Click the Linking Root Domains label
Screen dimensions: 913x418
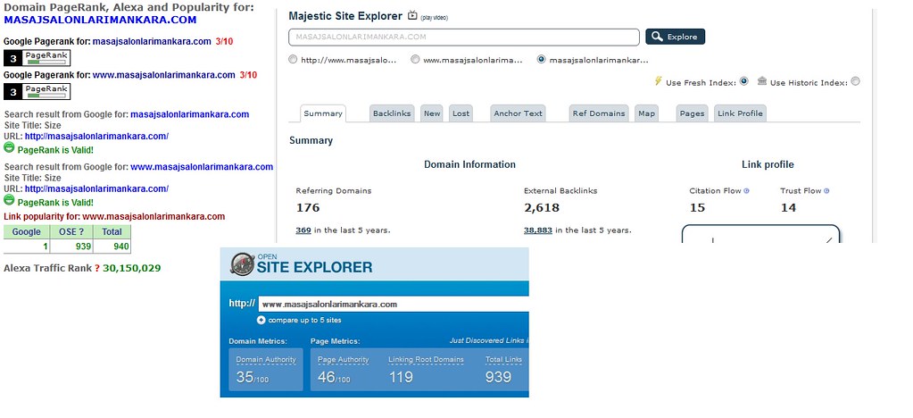click(426, 360)
